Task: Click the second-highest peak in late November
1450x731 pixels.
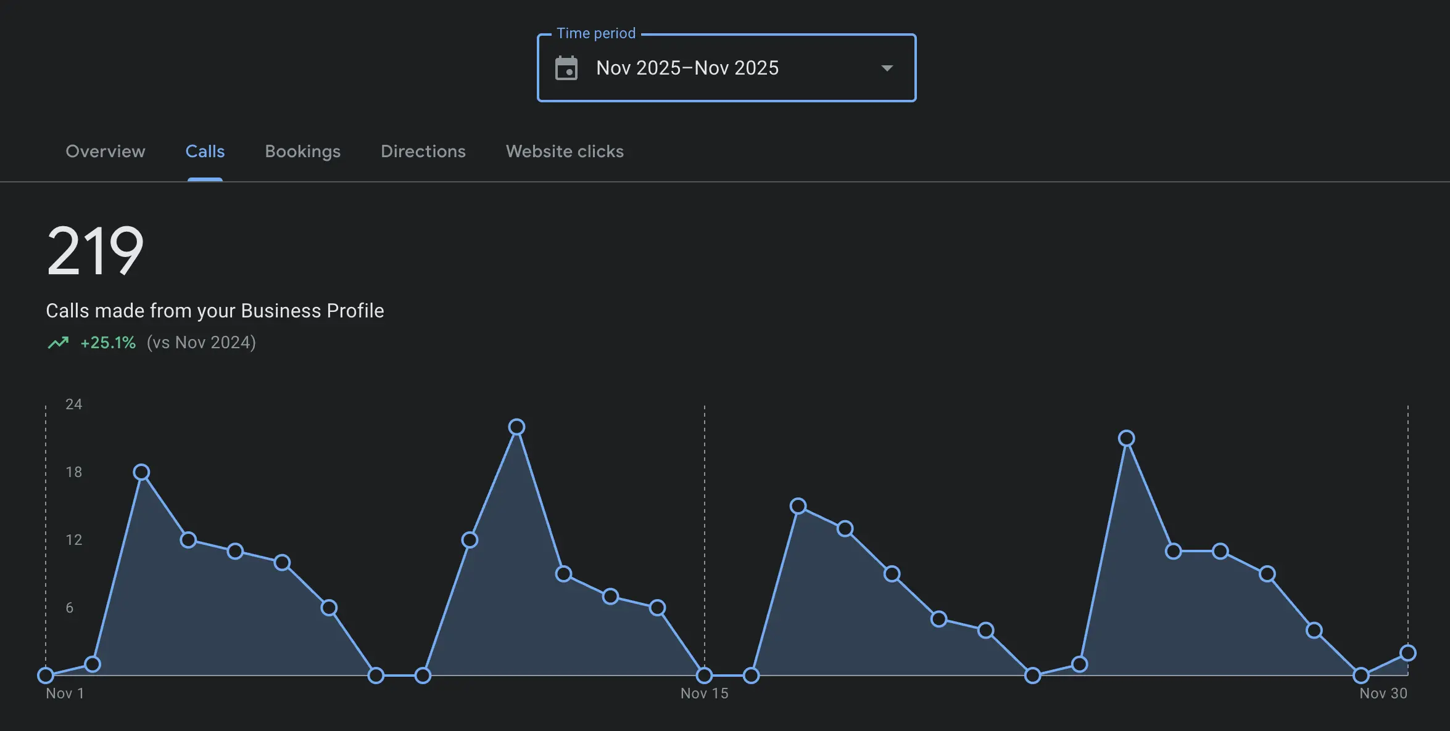Action: click(x=1126, y=438)
